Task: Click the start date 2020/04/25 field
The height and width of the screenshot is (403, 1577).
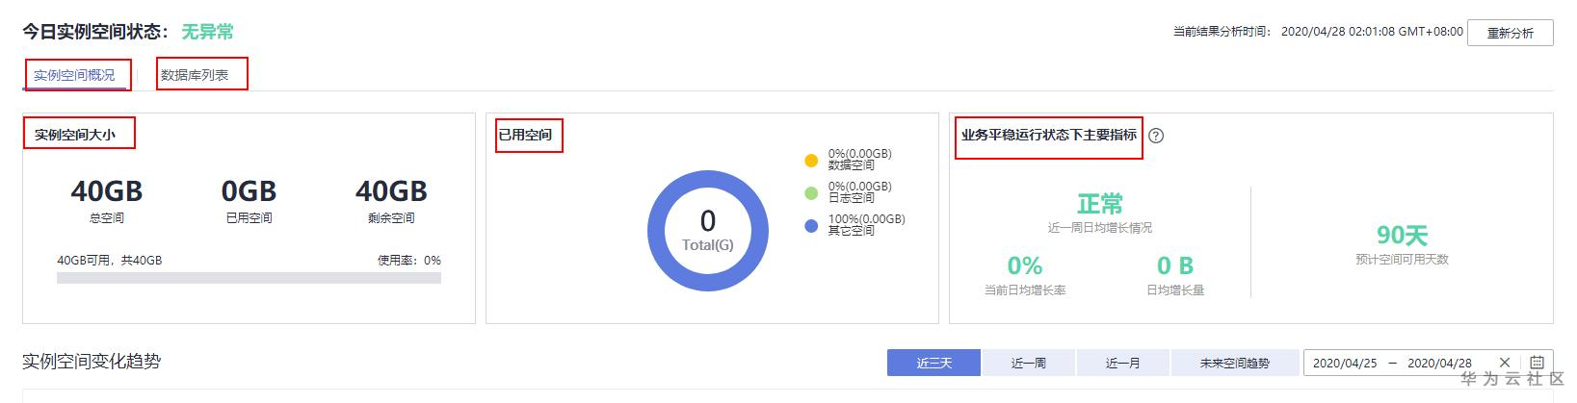Action: point(1345,363)
